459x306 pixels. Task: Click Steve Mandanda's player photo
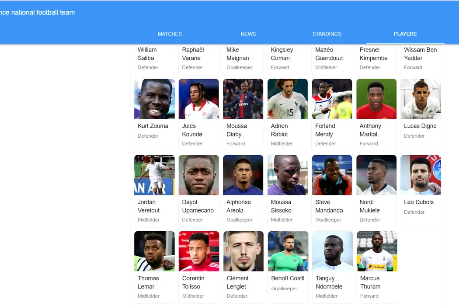(332, 175)
